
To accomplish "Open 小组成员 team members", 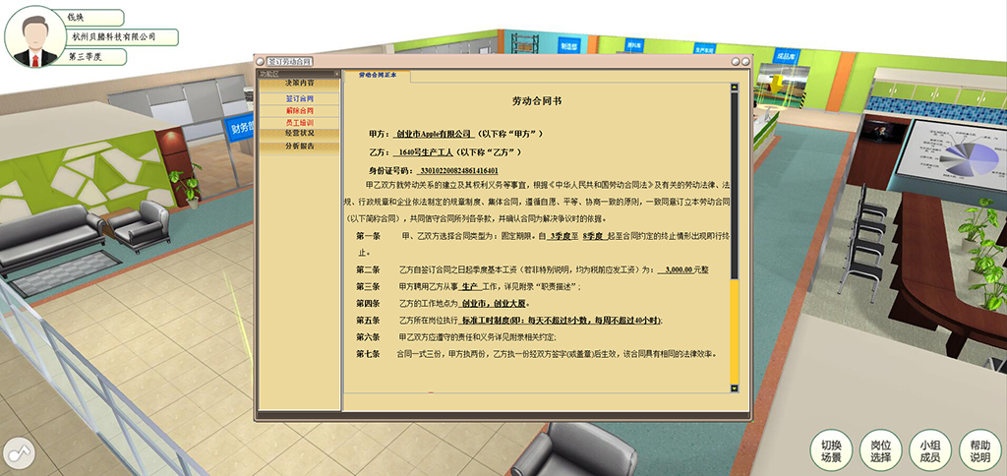I will [929, 450].
